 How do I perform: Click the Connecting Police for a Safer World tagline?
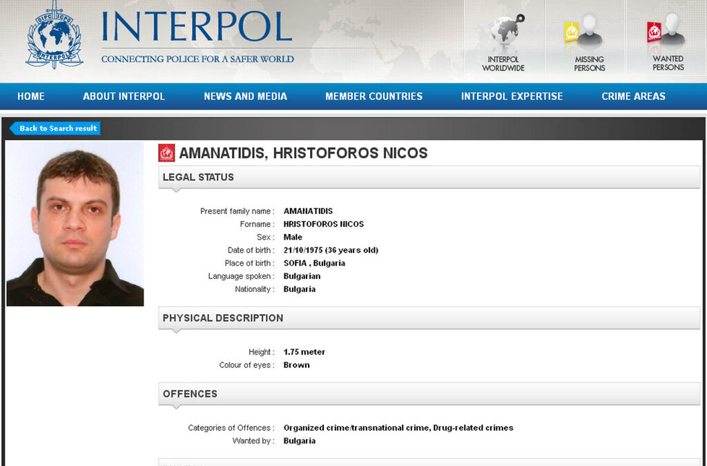[x=197, y=59]
